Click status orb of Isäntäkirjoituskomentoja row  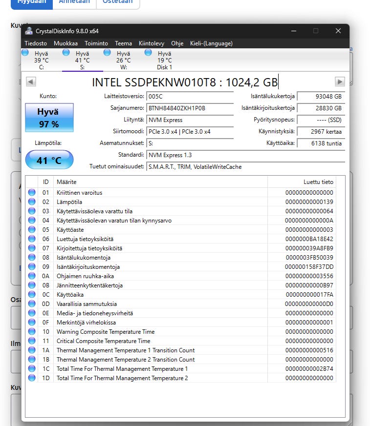click(32, 266)
